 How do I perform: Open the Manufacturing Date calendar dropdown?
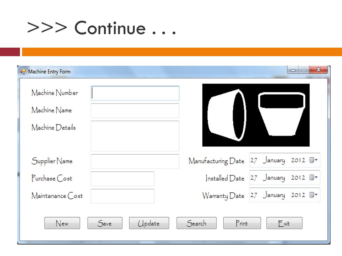(313, 160)
